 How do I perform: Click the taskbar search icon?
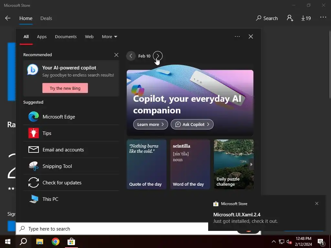pyautogui.click(x=23, y=242)
